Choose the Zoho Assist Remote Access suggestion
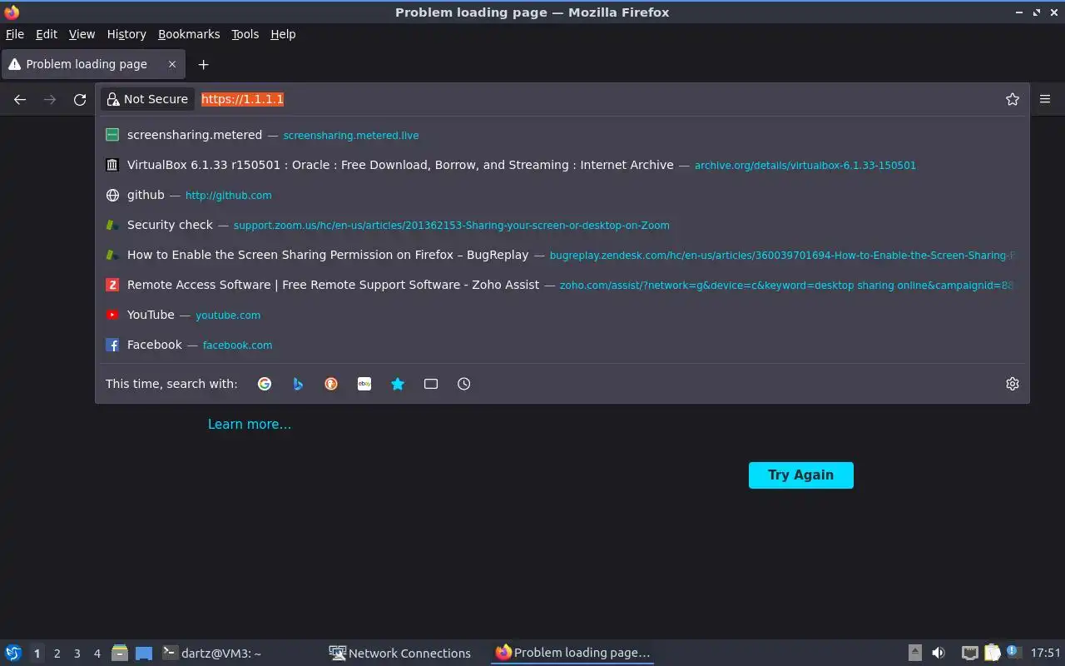Viewport: 1065px width, 666px height. click(562, 285)
